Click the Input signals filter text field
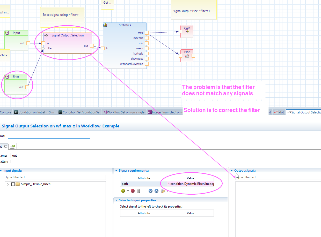Screen dimensions: 321x237 (x=55, y=177)
